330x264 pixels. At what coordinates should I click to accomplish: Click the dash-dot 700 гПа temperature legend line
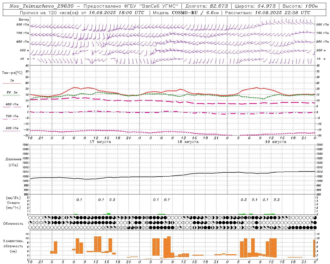pos(11,119)
